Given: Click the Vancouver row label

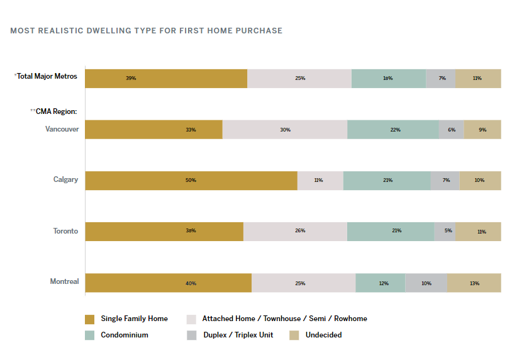Looking at the screenshot, I should tap(62, 129).
